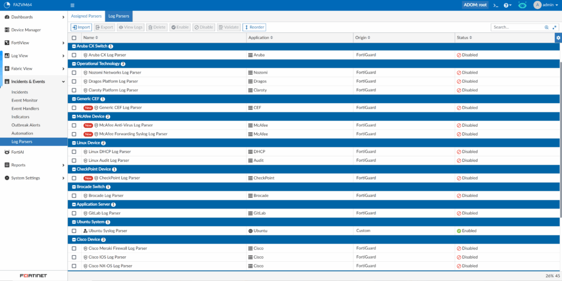Click the Reorder button

click(x=254, y=27)
